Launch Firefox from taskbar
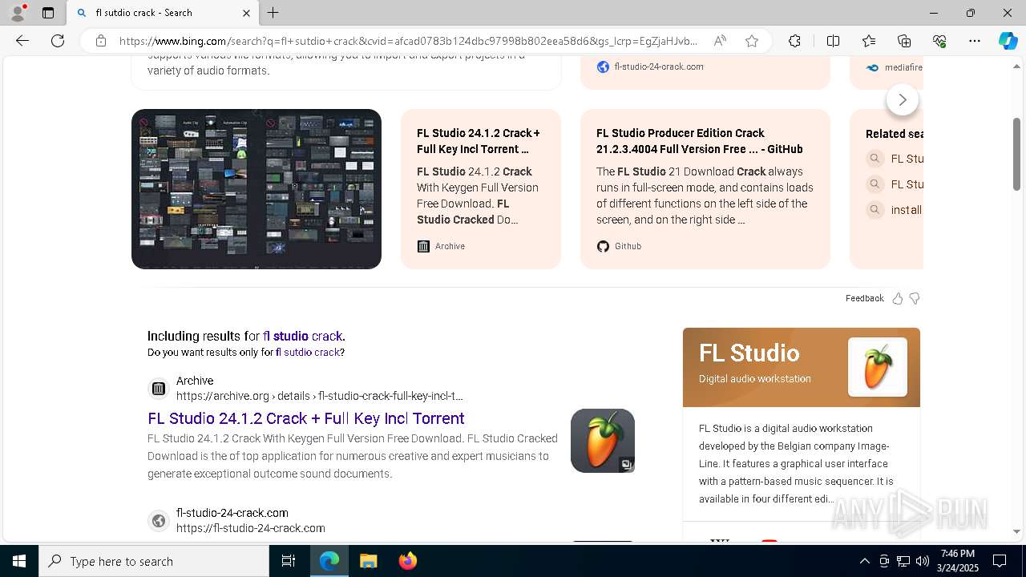Screen dimensions: 1026x577 pos(407,561)
